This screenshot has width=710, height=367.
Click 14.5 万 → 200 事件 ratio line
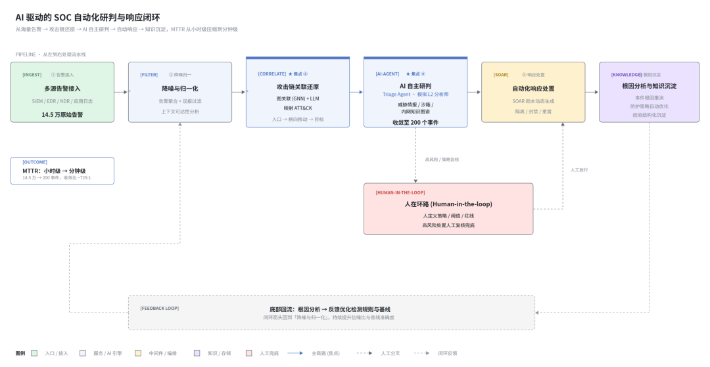(57, 178)
